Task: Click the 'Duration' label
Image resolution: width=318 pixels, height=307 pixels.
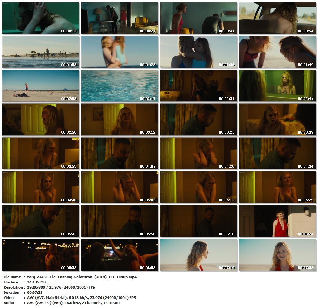Action: click(x=11, y=293)
